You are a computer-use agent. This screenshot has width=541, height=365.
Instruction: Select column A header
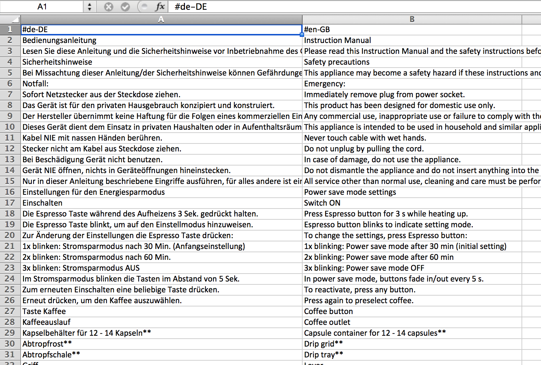point(161,20)
